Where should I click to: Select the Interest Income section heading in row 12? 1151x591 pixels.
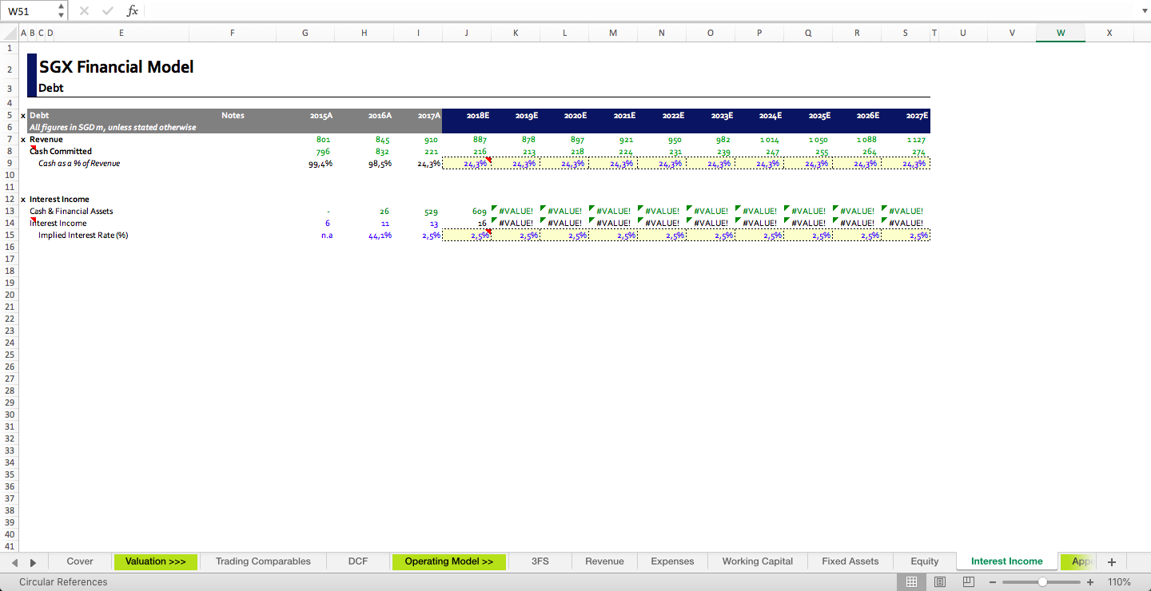(59, 200)
